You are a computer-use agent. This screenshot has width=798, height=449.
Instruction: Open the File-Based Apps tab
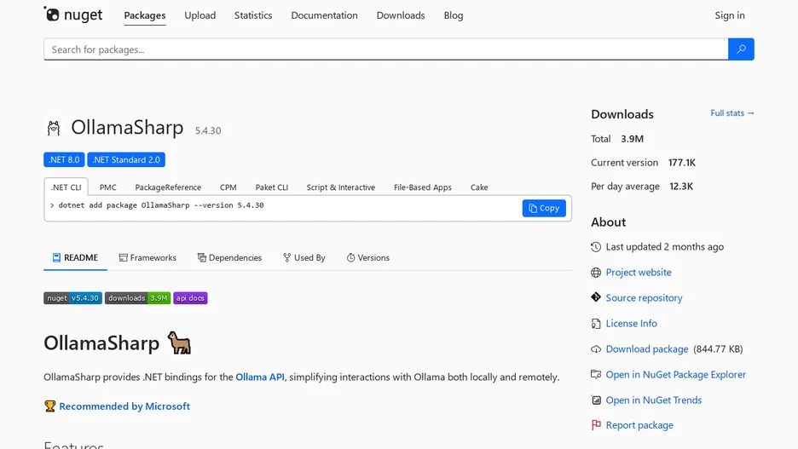click(x=422, y=187)
